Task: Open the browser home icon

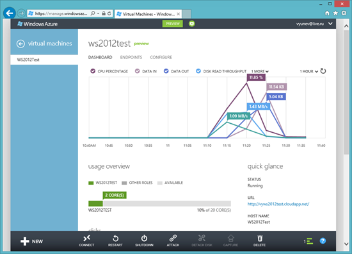Action: [x=327, y=13]
